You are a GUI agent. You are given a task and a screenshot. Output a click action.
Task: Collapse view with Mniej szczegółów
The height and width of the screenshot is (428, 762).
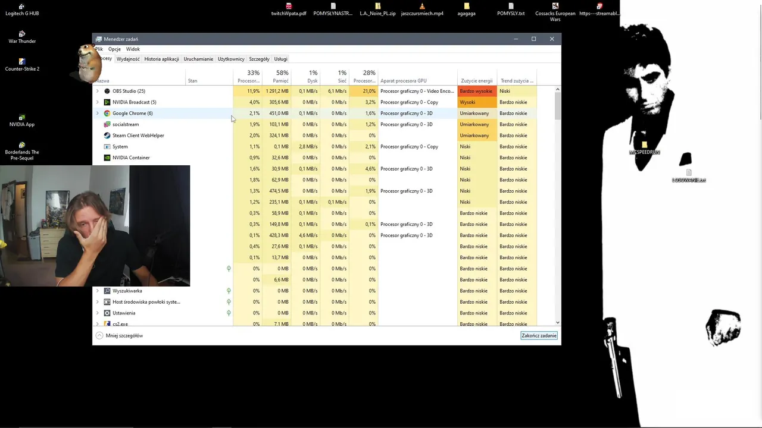[119, 335]
